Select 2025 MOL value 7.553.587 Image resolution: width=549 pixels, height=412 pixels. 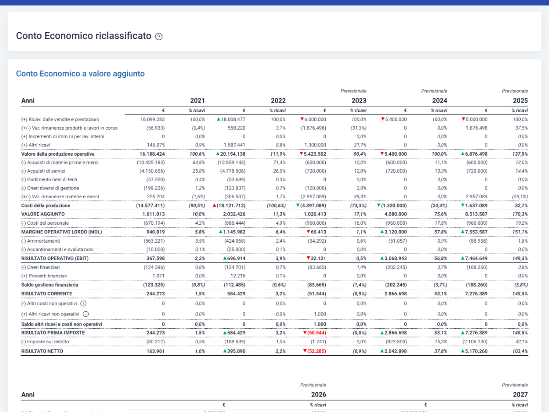coord(476,232)
